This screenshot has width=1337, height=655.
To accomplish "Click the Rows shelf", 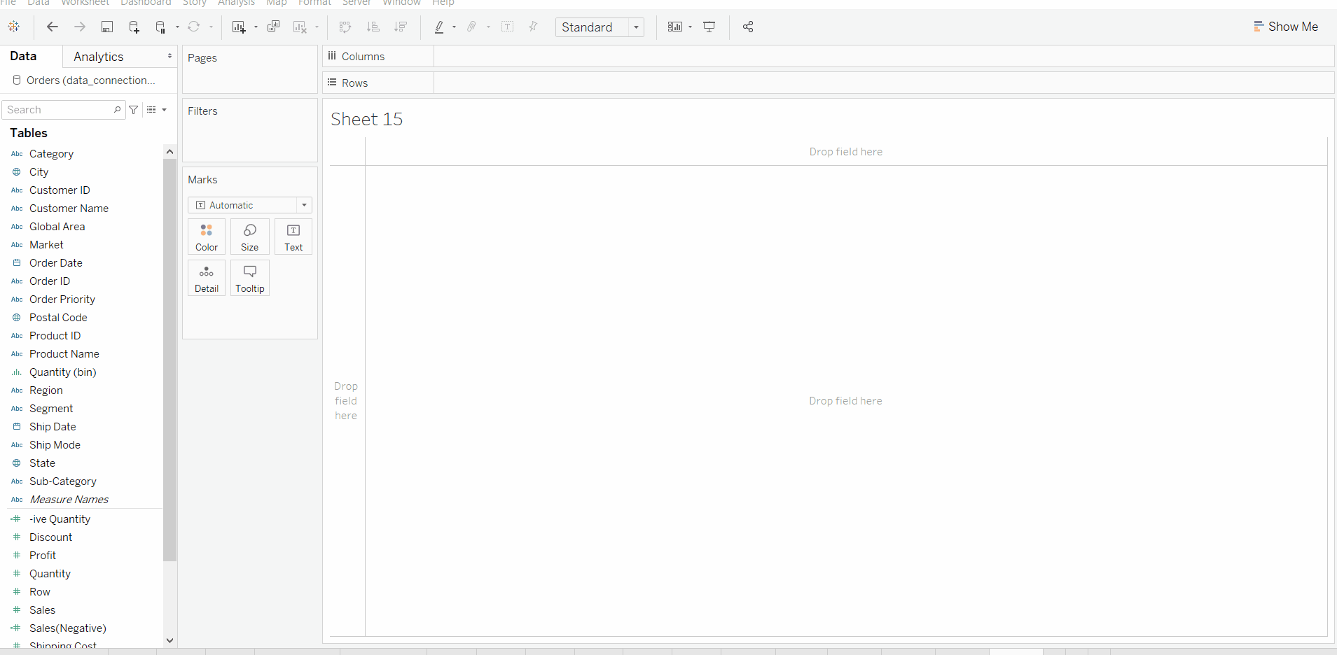I will 829,83.
